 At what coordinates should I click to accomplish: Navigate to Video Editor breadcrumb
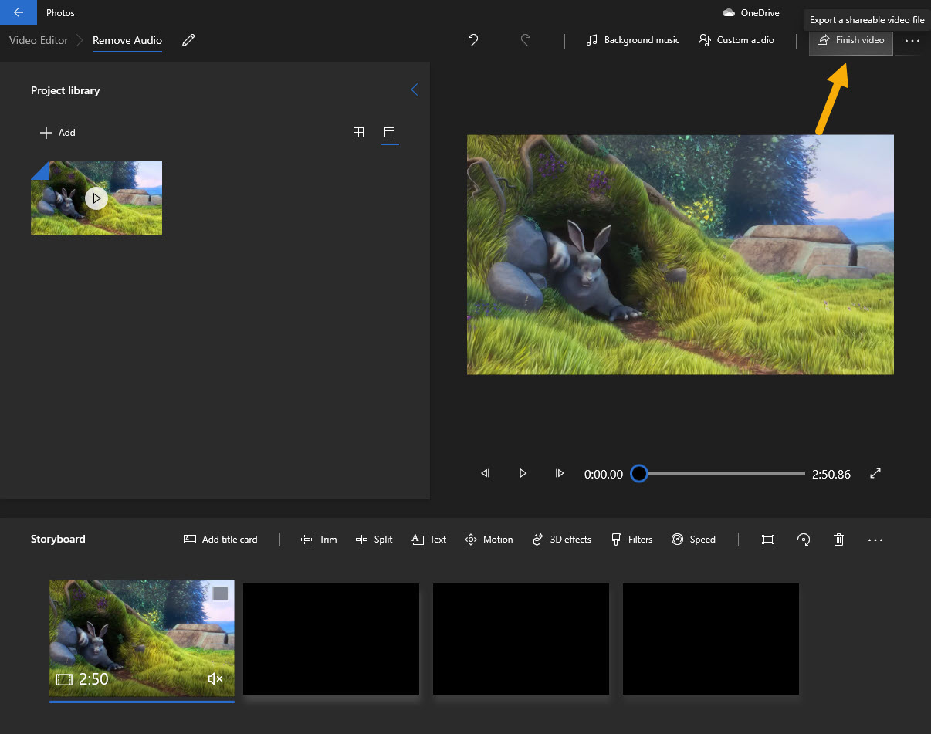[x=39, y=40]
